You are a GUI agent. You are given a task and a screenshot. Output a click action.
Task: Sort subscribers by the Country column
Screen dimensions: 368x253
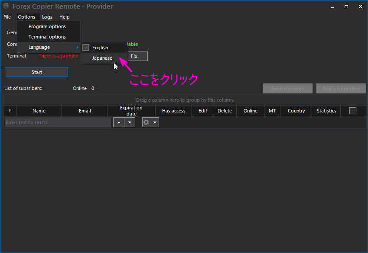click(296, 110)
